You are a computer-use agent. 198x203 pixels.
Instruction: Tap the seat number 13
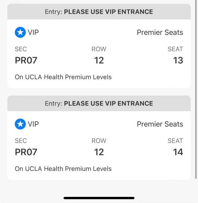tap(178, 60)
